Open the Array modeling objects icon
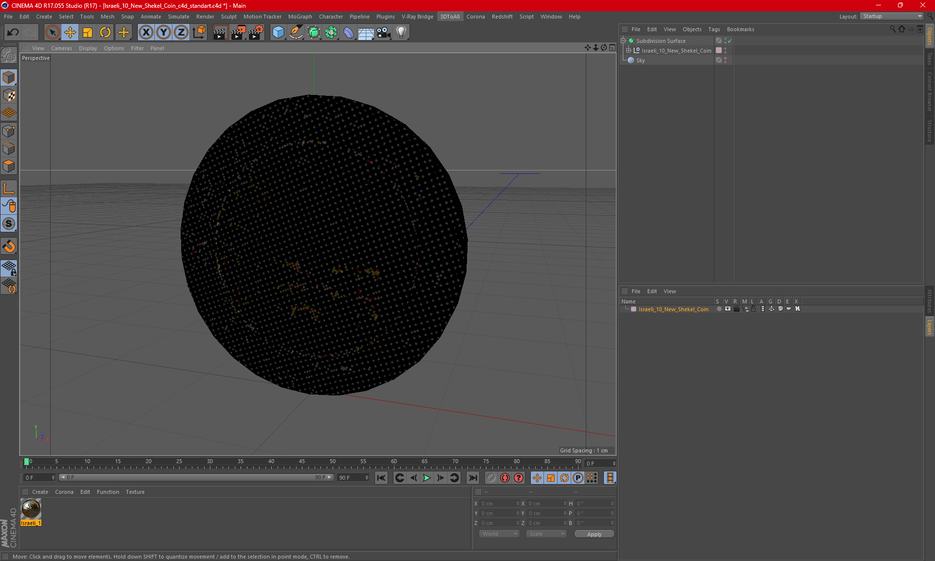 (x=331, y=33)
